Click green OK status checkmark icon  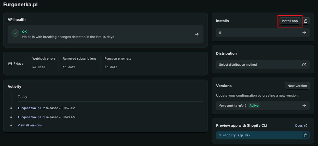click(16, 33)
